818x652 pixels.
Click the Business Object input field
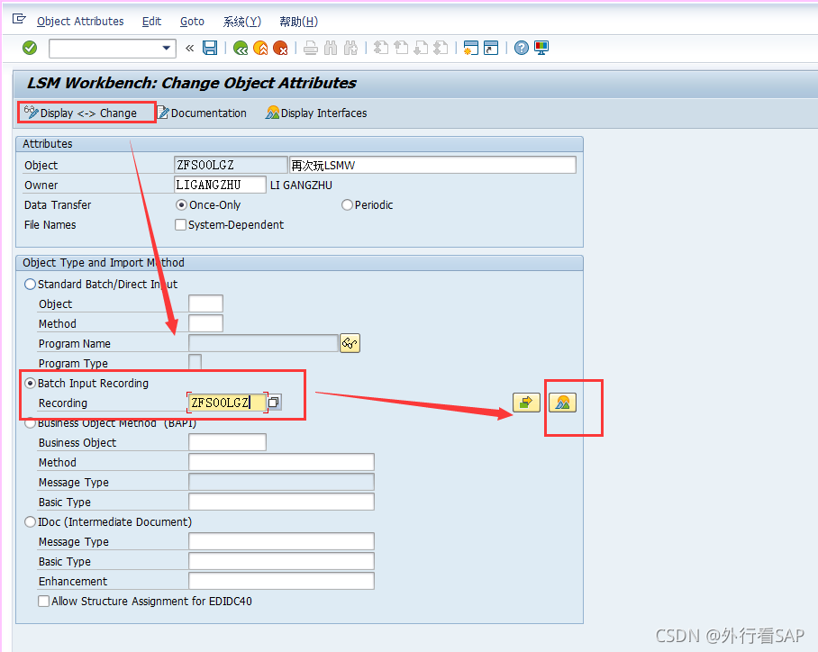pyautogui.click(x=227, y=442)
